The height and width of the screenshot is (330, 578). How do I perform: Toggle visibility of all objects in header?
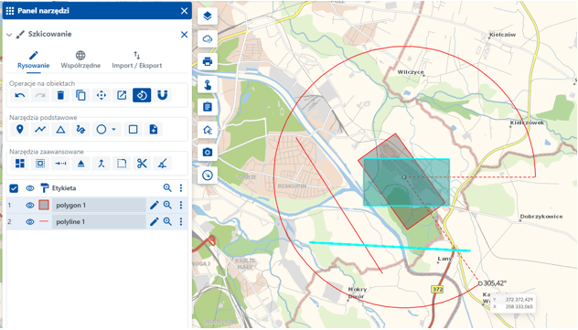coord(30,188)
